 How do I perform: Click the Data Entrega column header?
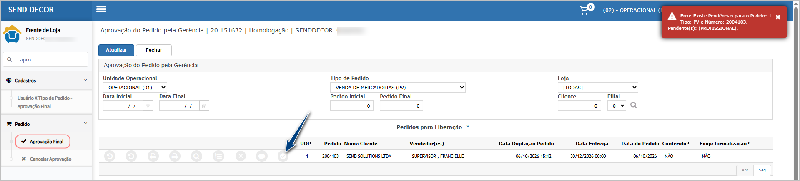tap(592, 144)
